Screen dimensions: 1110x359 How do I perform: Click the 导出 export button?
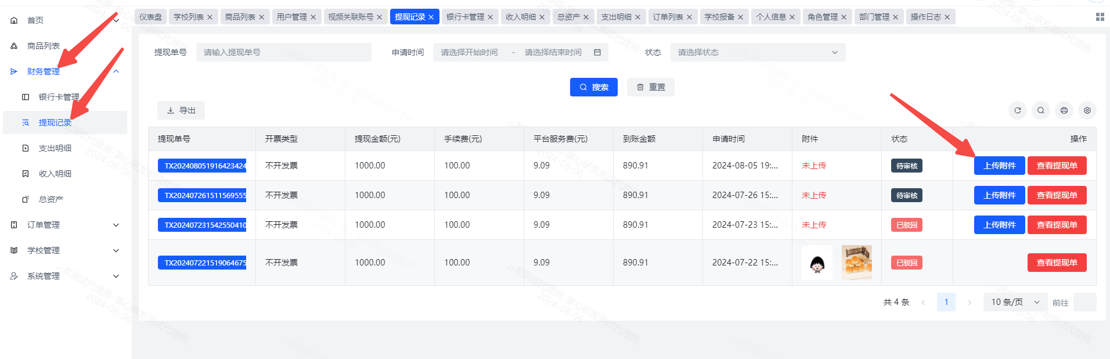pos(181,110)
